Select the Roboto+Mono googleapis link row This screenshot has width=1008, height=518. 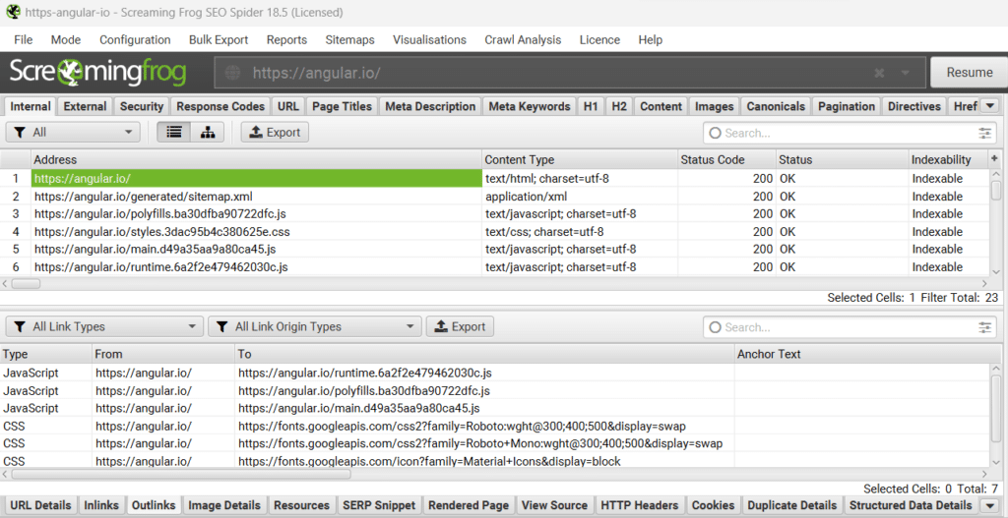tap(495, 443)
